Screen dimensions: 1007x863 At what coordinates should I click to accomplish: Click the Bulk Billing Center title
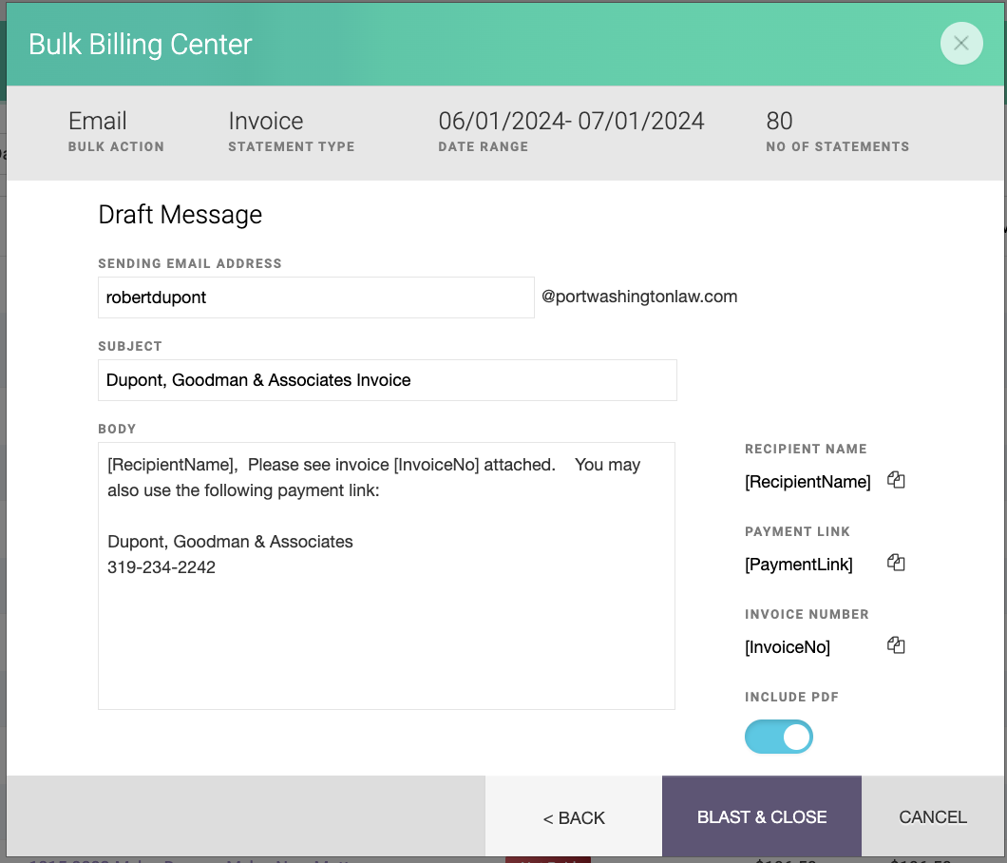tap(140, 44)
